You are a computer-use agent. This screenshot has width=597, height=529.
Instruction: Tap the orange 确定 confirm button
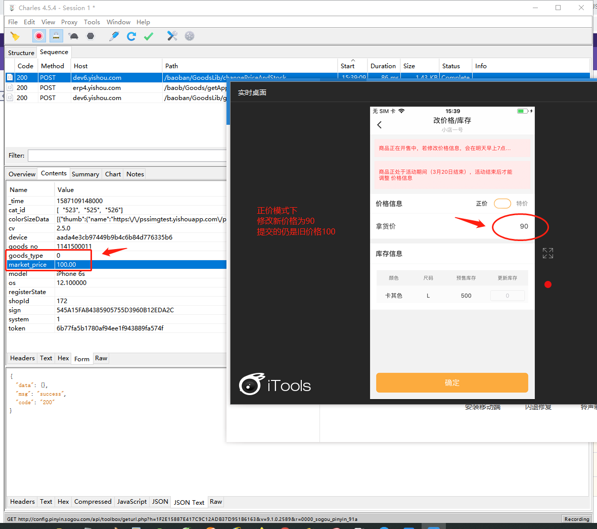click(452, 382)
